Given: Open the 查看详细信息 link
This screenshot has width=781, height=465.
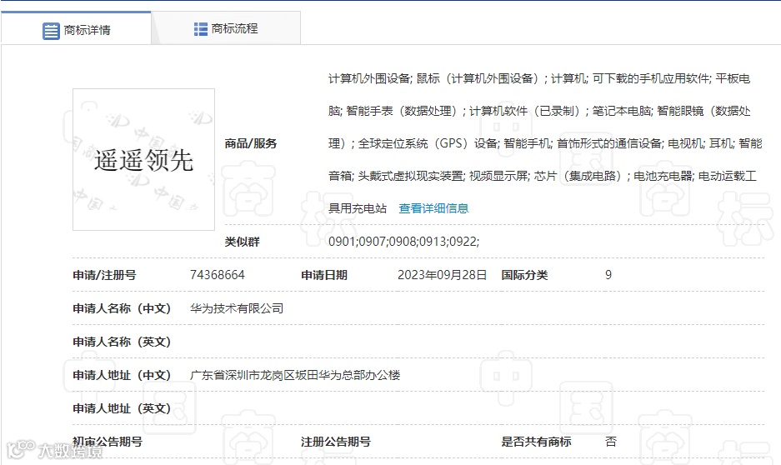Looking at the screenshot, I should point(433,208).
